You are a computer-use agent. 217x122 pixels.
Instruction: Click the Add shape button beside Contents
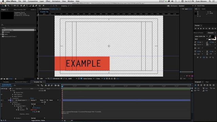(x=45, y=102)
